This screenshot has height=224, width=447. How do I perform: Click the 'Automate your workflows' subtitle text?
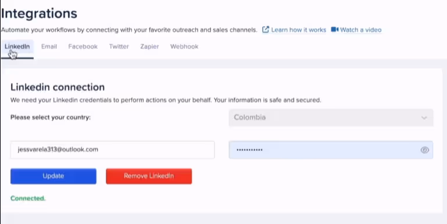pyautogui.click(x=129, y=30)
